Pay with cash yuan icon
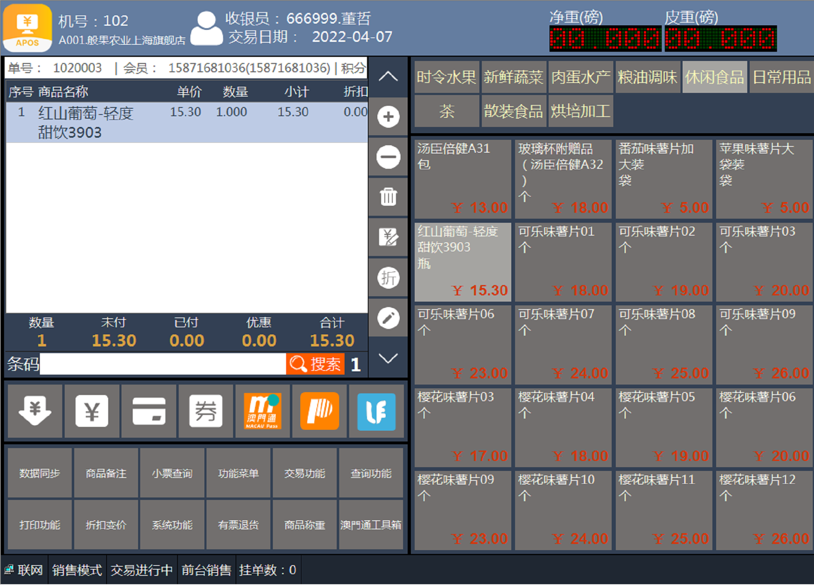The width and height of the screenshot is (814, 585). tap(92, 411)
